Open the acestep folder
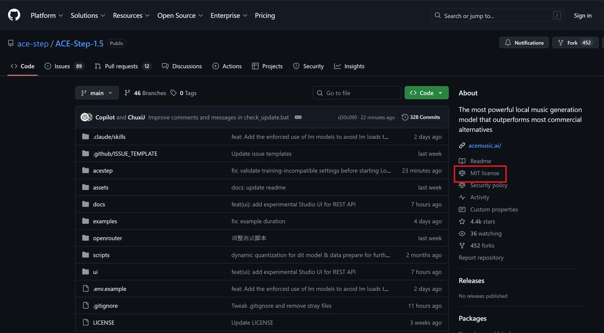This screenshot has height=333, width=604. tap(103, 171)
